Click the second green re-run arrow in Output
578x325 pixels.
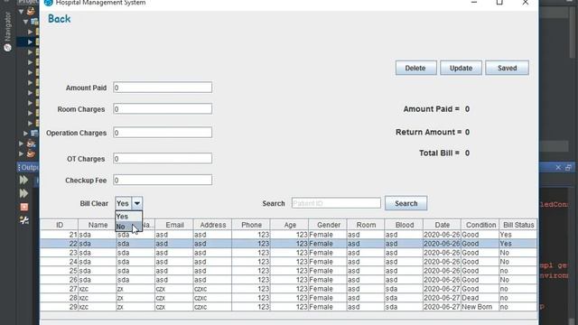click(24, 193)
